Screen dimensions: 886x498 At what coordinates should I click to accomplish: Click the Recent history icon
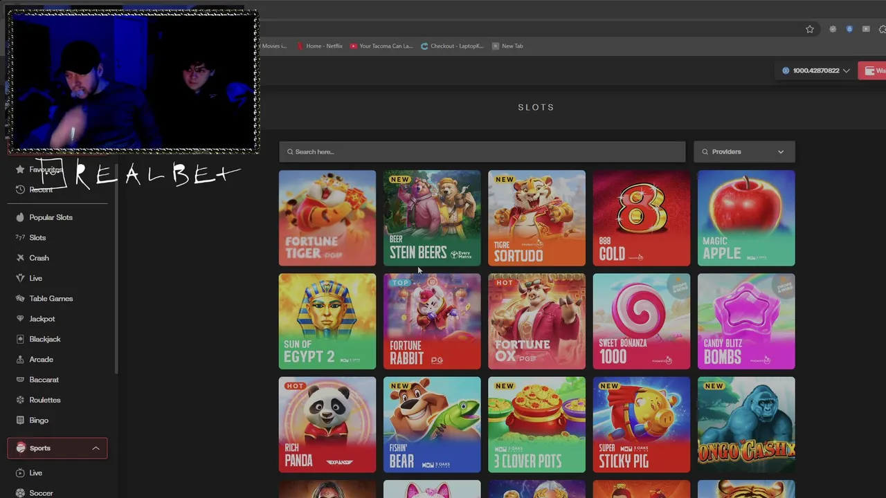click(20, 190)
